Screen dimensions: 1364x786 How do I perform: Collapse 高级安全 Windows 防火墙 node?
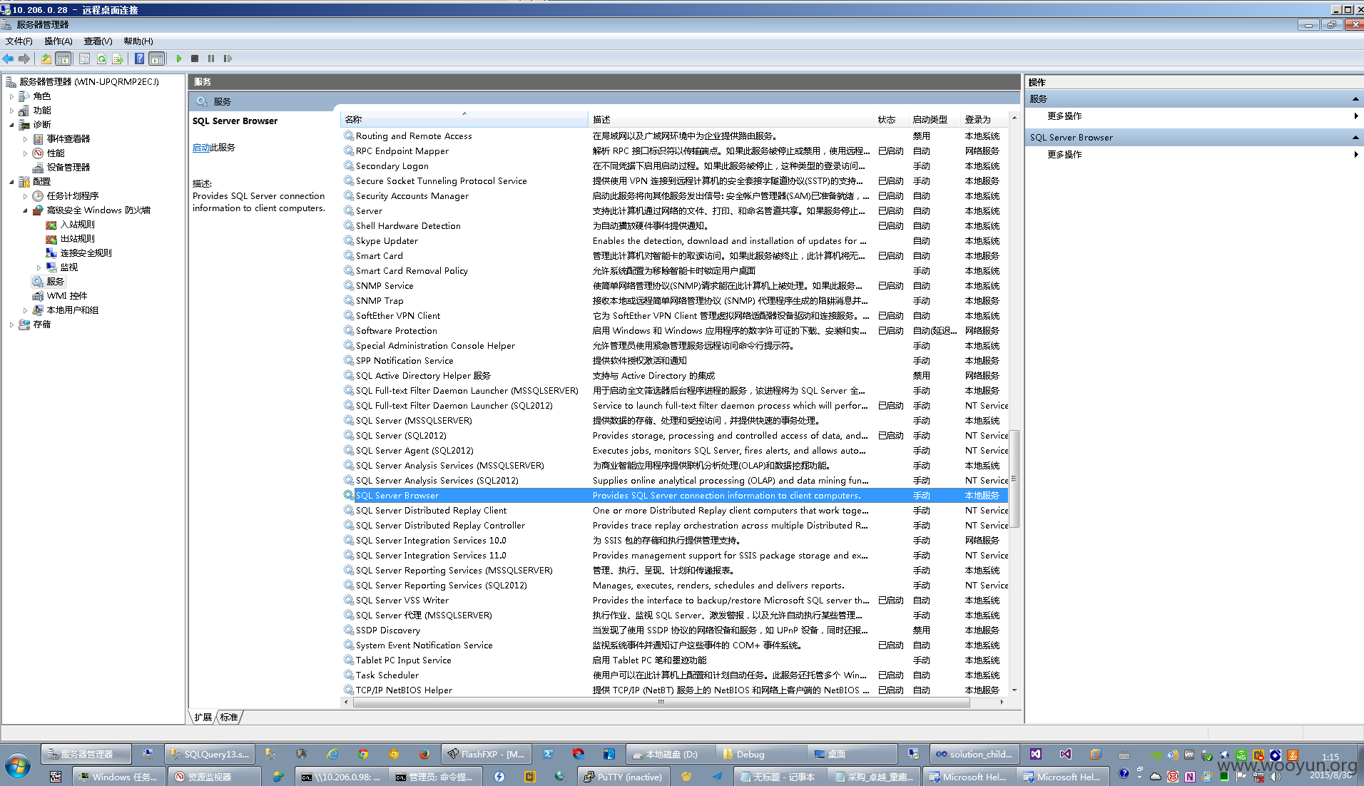click(x=25, y=210)
